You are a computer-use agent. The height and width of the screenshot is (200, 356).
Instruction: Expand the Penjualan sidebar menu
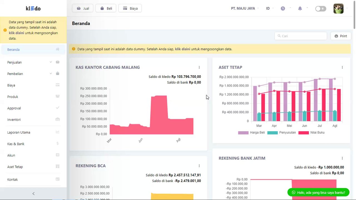[33, 62]
